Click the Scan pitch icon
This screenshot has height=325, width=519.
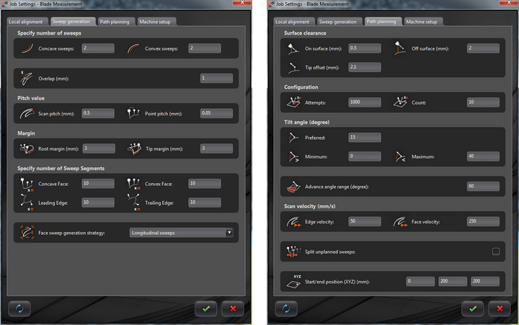pos(25,113)
